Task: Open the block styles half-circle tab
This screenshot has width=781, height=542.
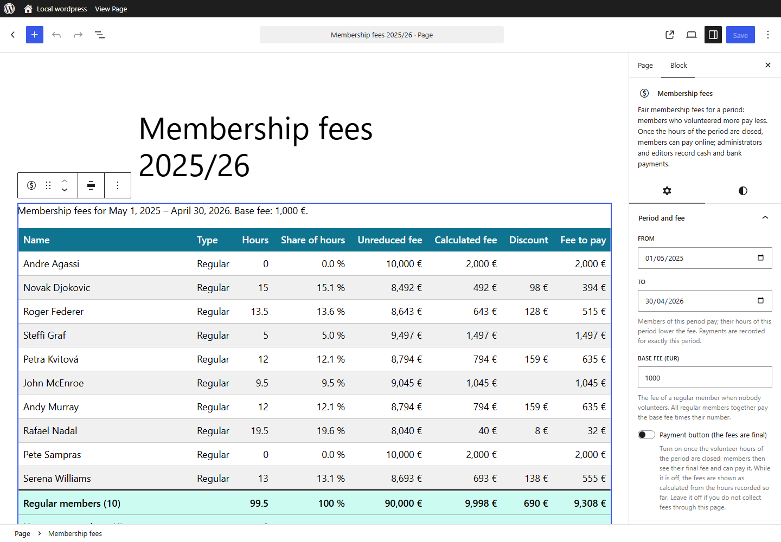Action: pyautogui.click(x=743, y=191)
